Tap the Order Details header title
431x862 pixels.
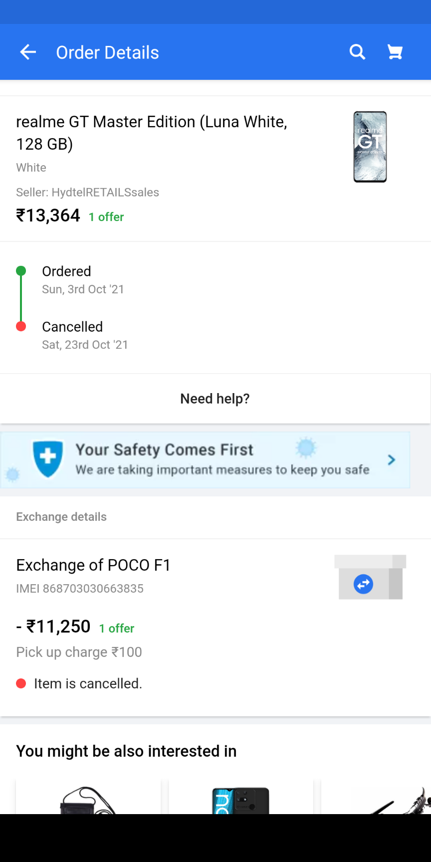pyautogui.click(x=107, y=52)
